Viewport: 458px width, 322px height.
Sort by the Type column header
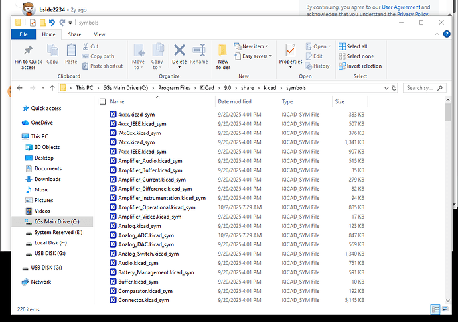(x=305, y=101)
